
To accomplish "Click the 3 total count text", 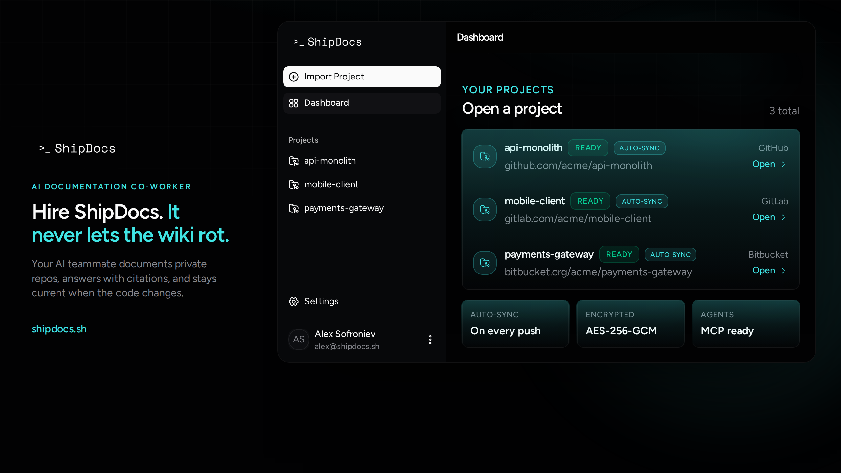I will tap(784, 111).
